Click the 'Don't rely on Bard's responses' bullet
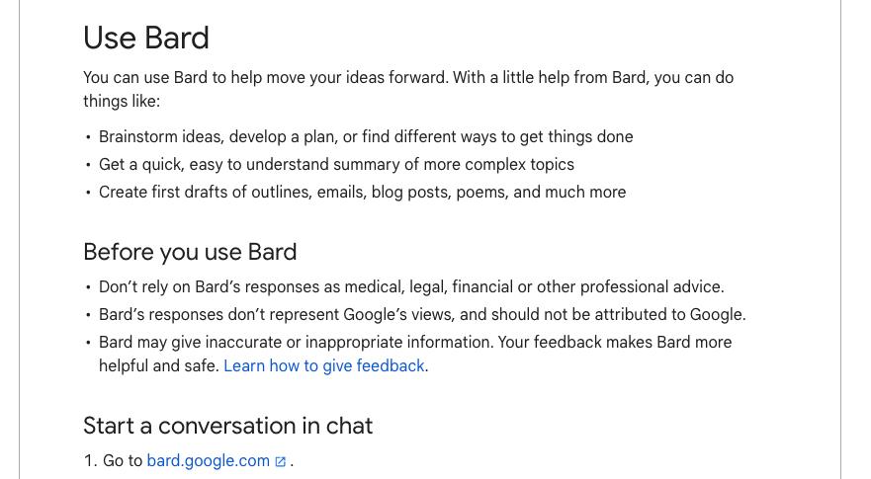 pyautogui.click(x=411, y=287)
